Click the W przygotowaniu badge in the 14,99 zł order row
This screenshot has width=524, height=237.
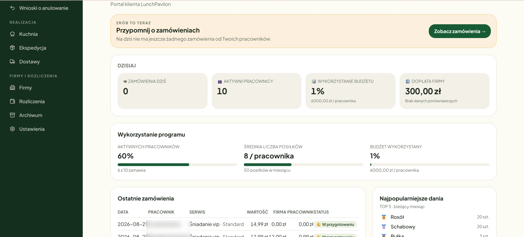[335, 224]
